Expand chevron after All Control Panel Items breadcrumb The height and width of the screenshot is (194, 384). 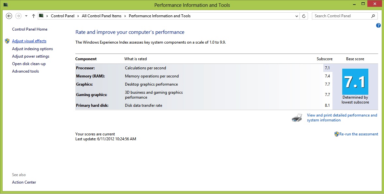[125, 16]
